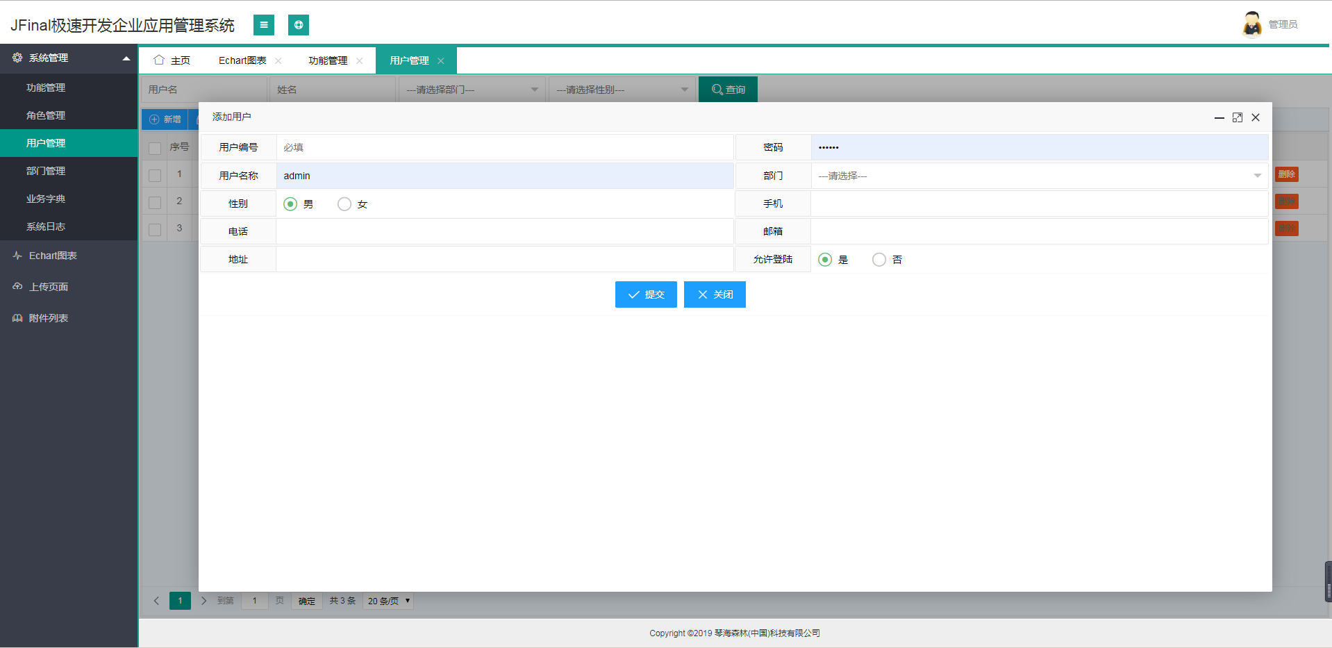Switch to the Echart图表 tab
Viewport: 1332px width, 648px height.
(242, 60)
